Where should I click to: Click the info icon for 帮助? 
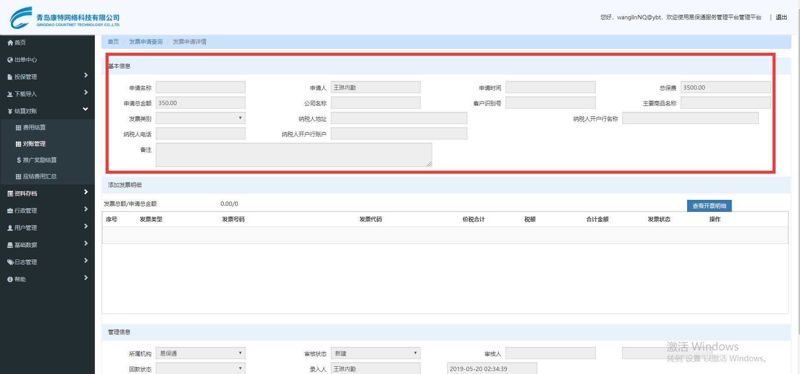(x=10, y=279)
